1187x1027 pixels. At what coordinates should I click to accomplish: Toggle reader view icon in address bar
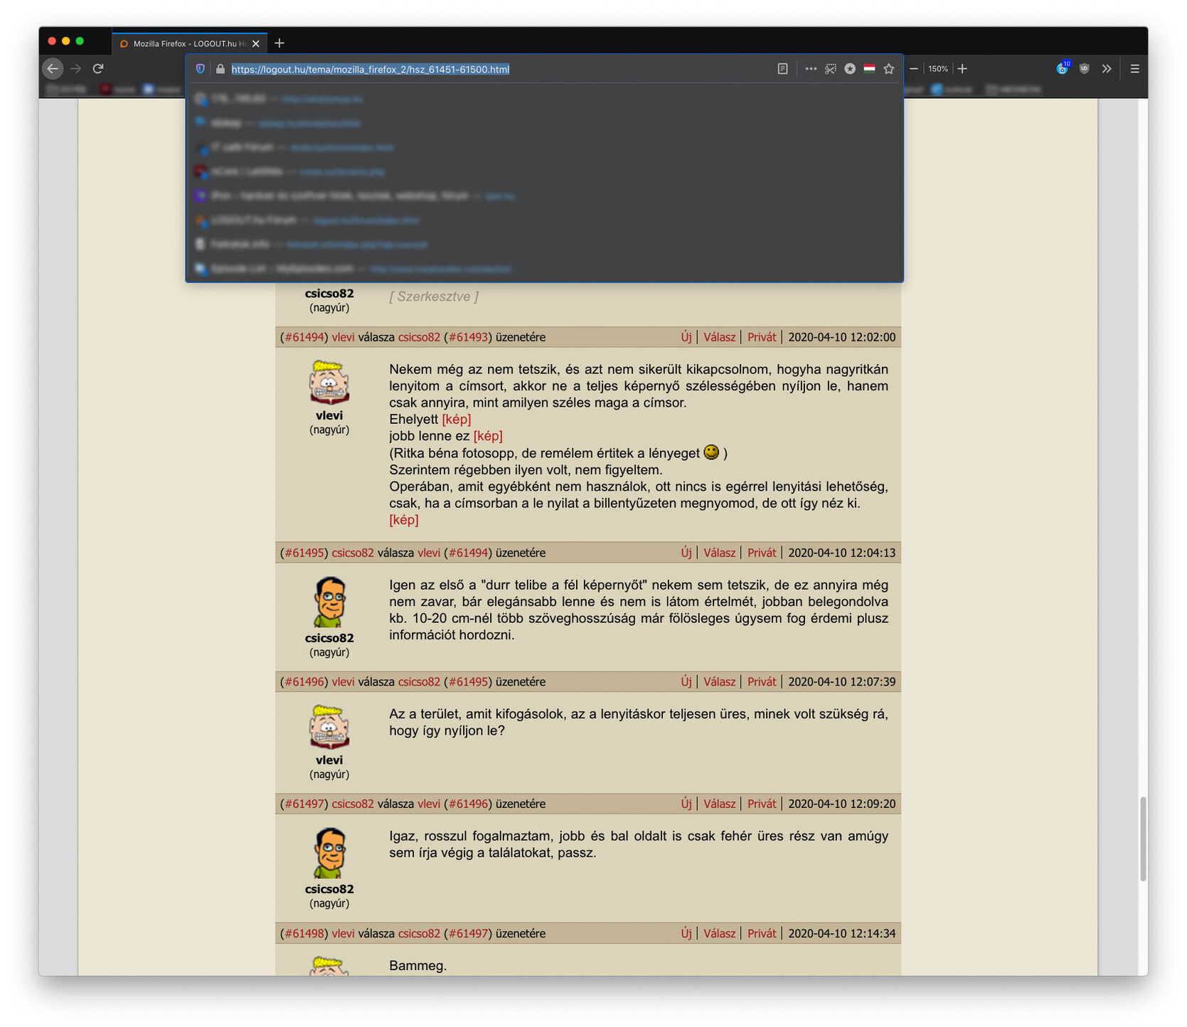click(x=782, y=69)
